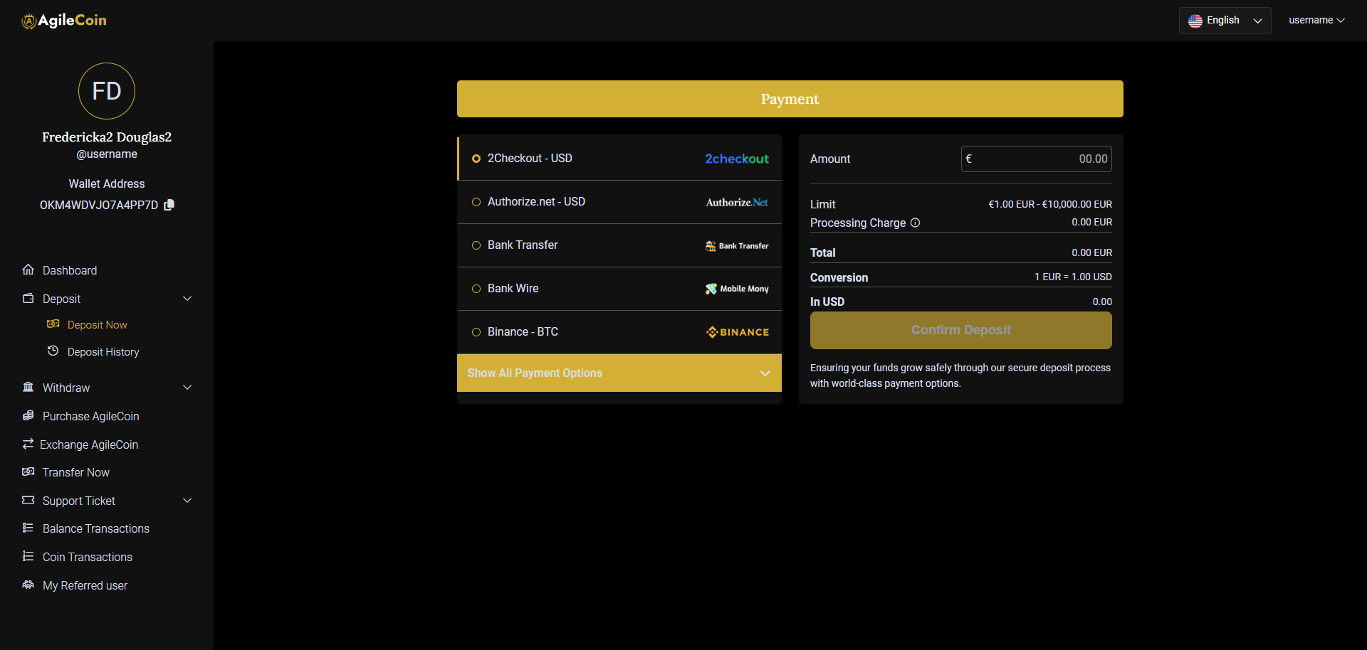Click the Deposit History clock icon
Image resolution: width=1367 pixels, height=650 pixels.
tap(53, 351)
